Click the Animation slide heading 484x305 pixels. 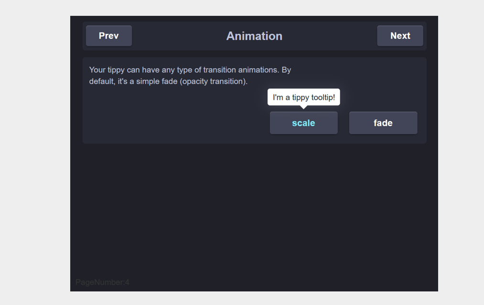tap(254, 36)
